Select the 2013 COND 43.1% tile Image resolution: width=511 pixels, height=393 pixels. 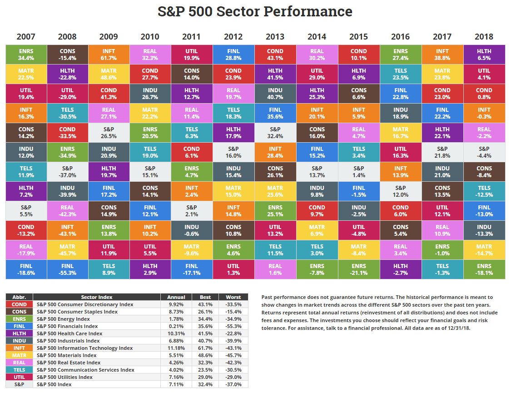275,55
